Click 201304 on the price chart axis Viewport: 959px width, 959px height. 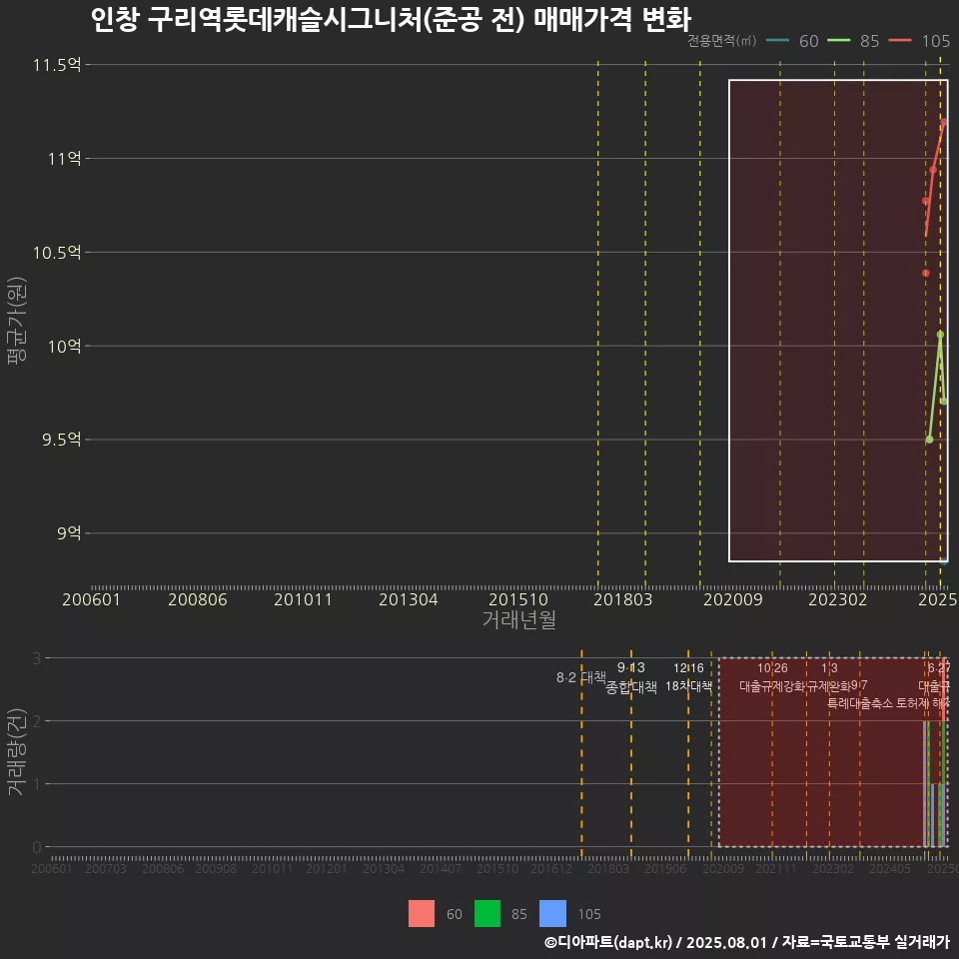[408, 599]
